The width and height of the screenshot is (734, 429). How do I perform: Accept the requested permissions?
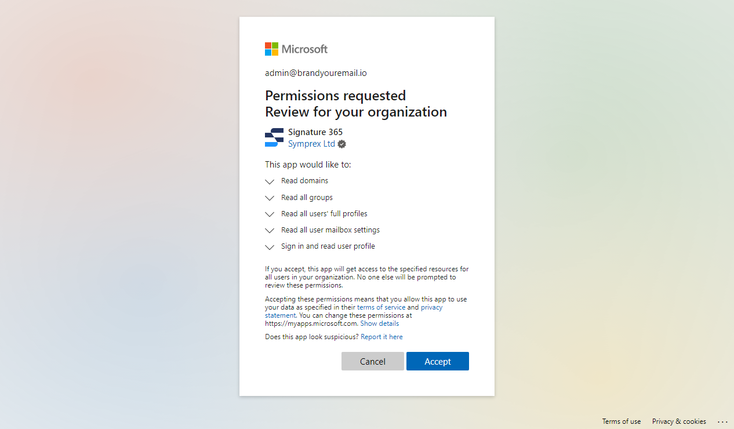(438, 361)
